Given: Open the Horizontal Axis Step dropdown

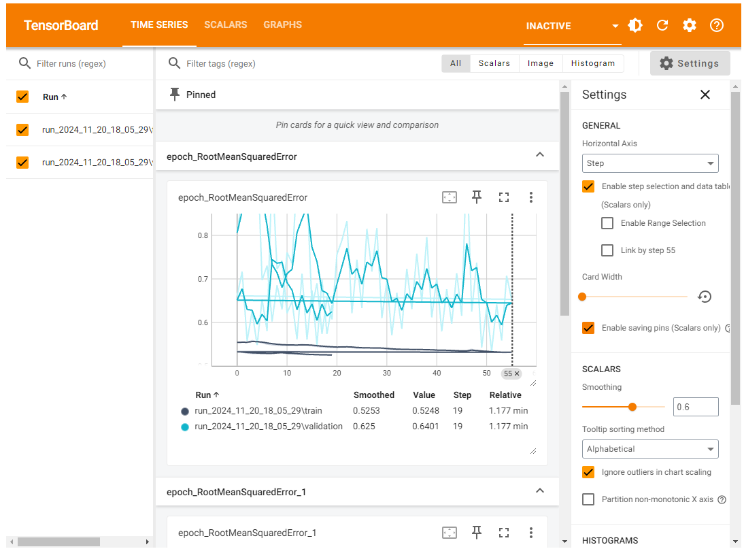Looking at the screenshot, I should pos(650,163).
